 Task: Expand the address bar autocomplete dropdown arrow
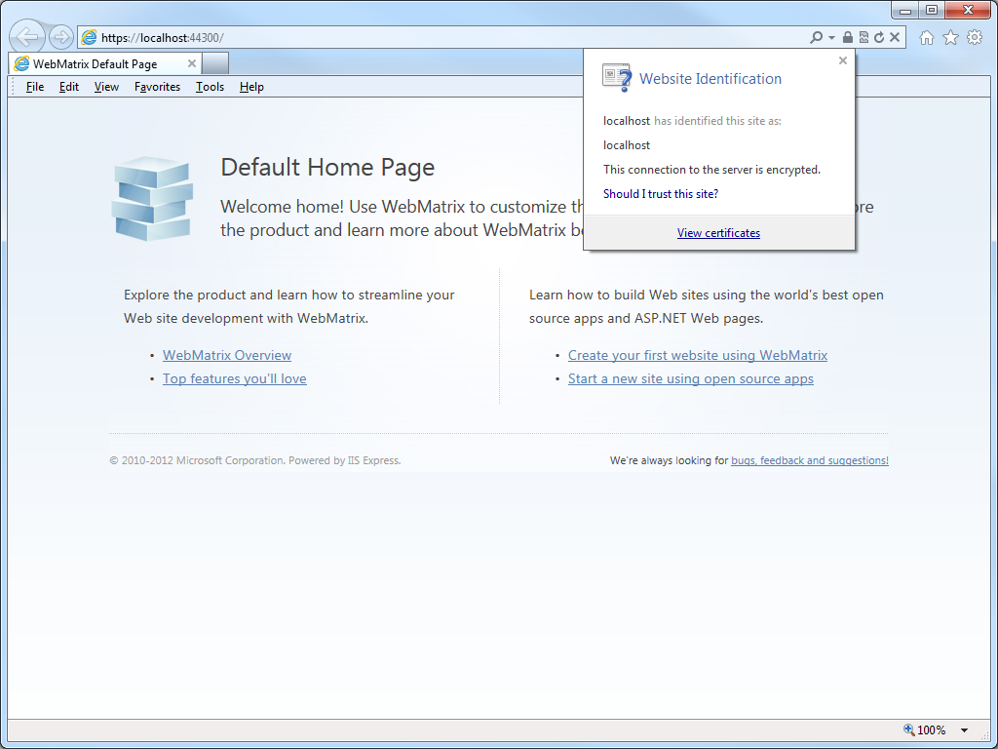[831, 37]
